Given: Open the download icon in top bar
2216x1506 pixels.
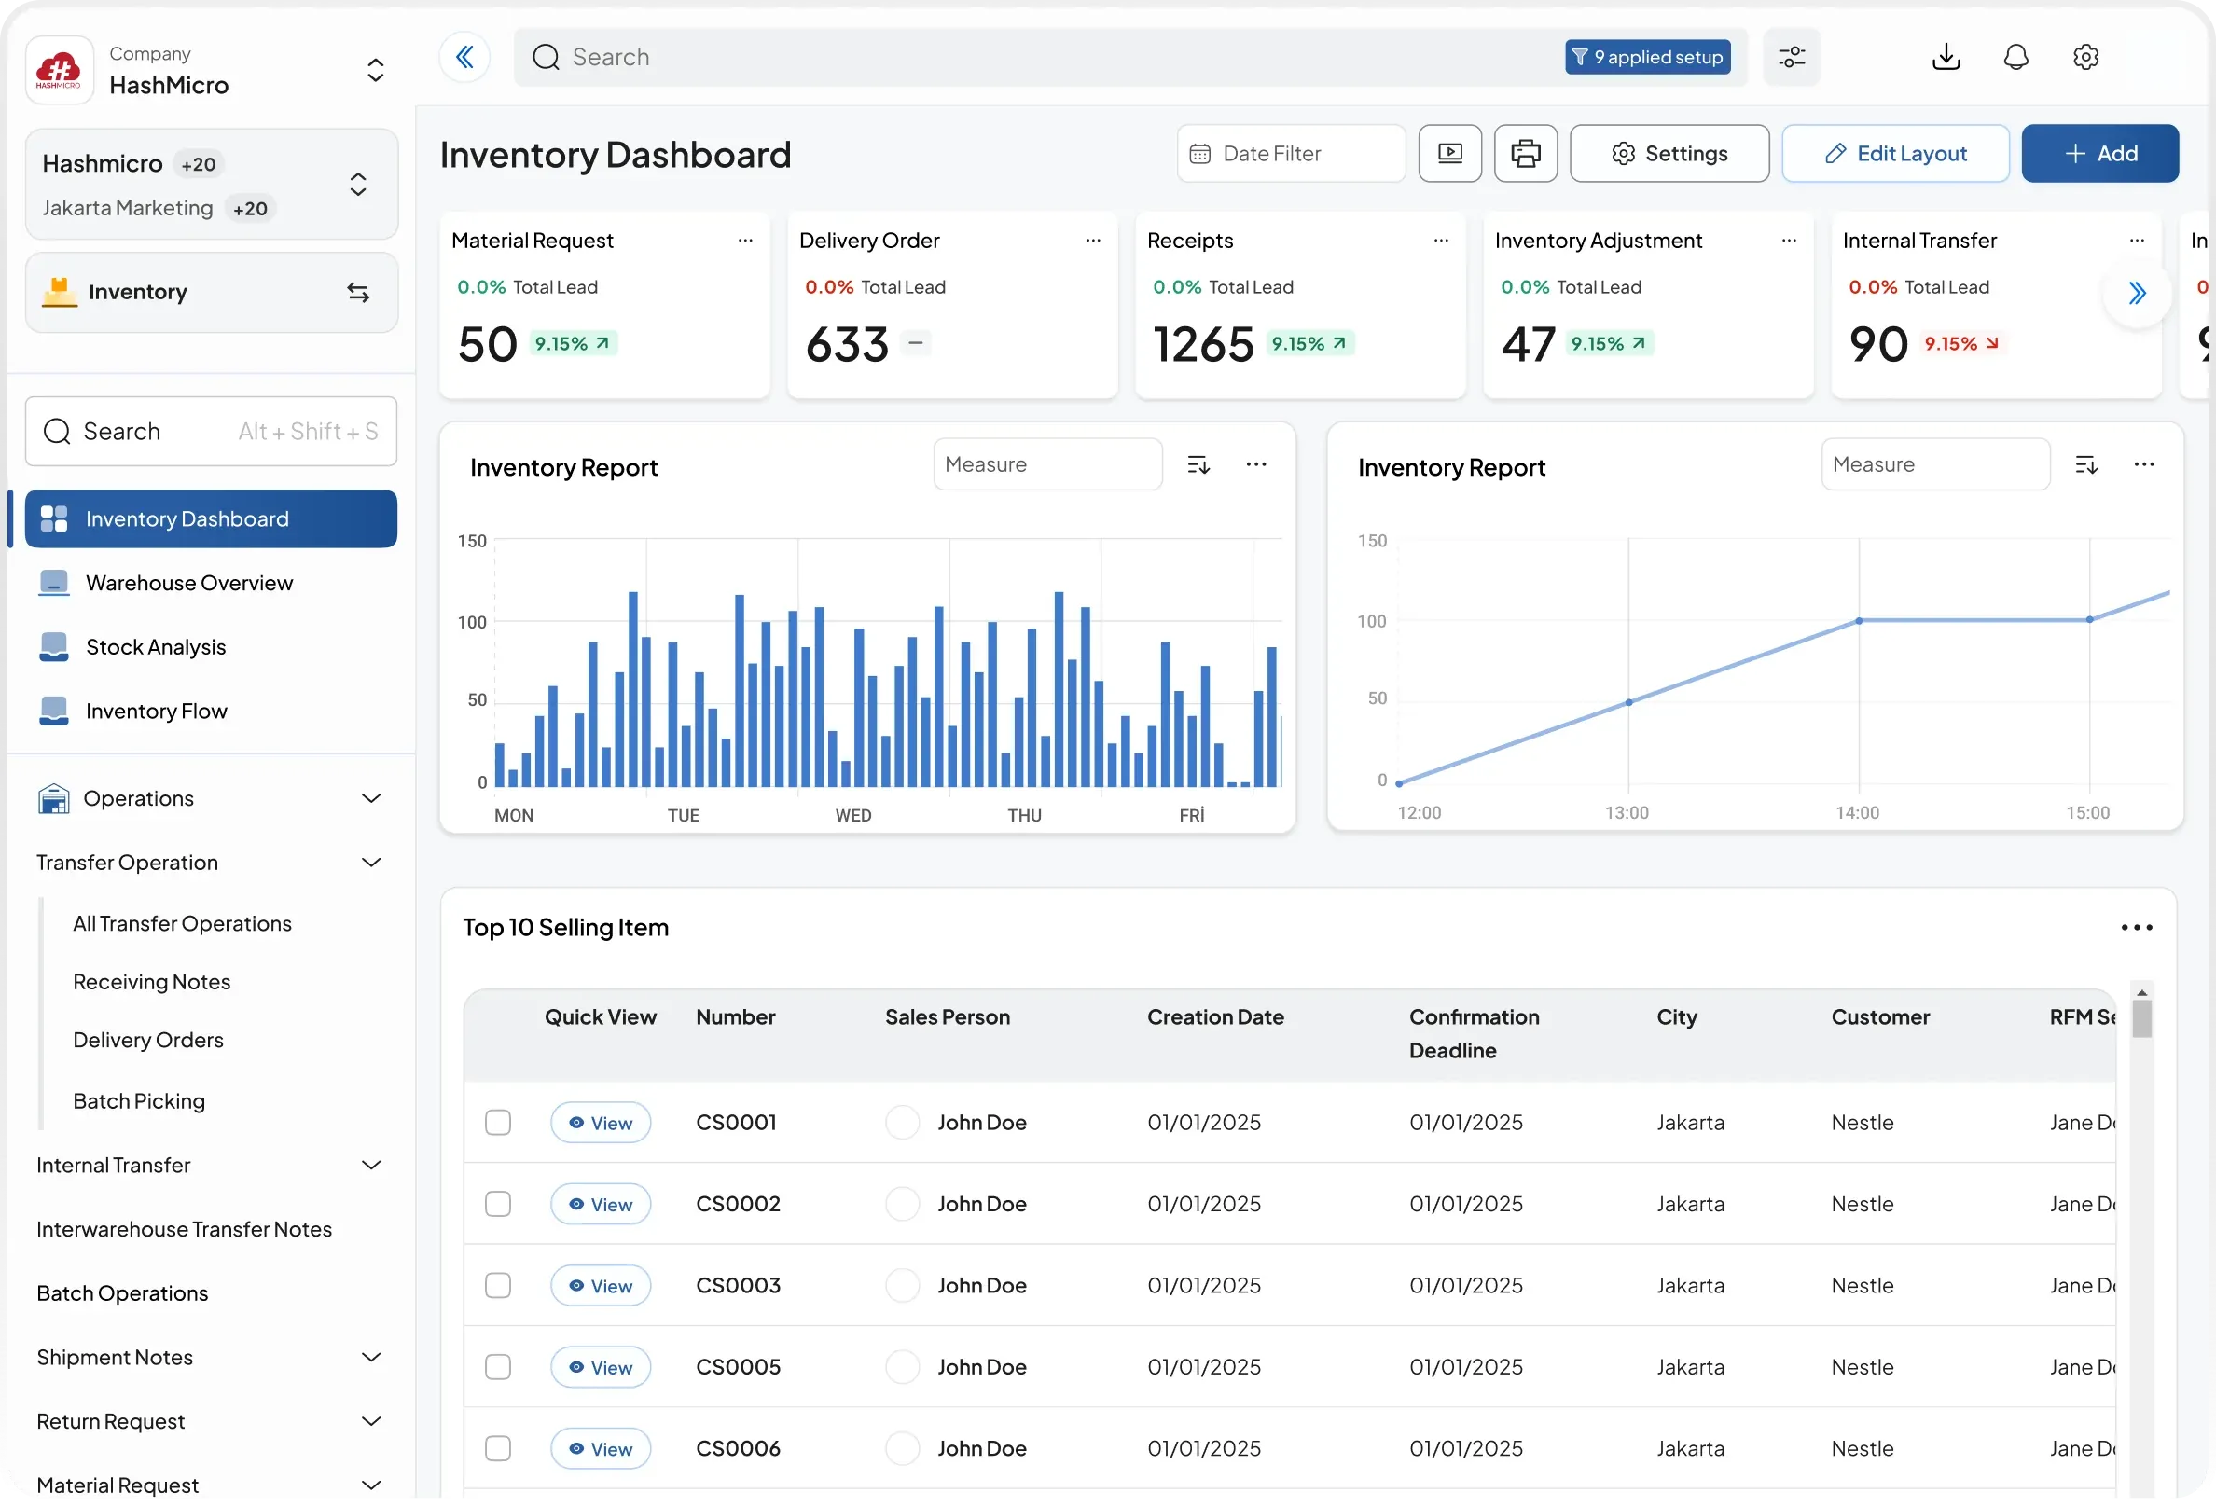Looking at the screenshot, I should tap(1946, 57).
